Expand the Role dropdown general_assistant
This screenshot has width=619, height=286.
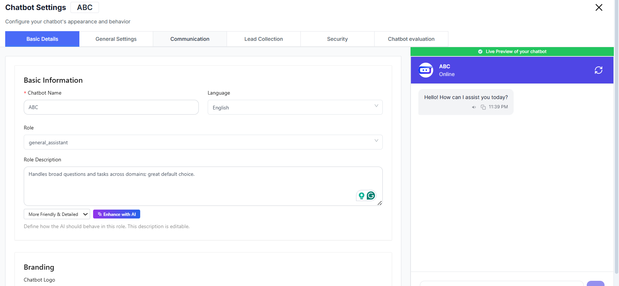coord(203,142)
